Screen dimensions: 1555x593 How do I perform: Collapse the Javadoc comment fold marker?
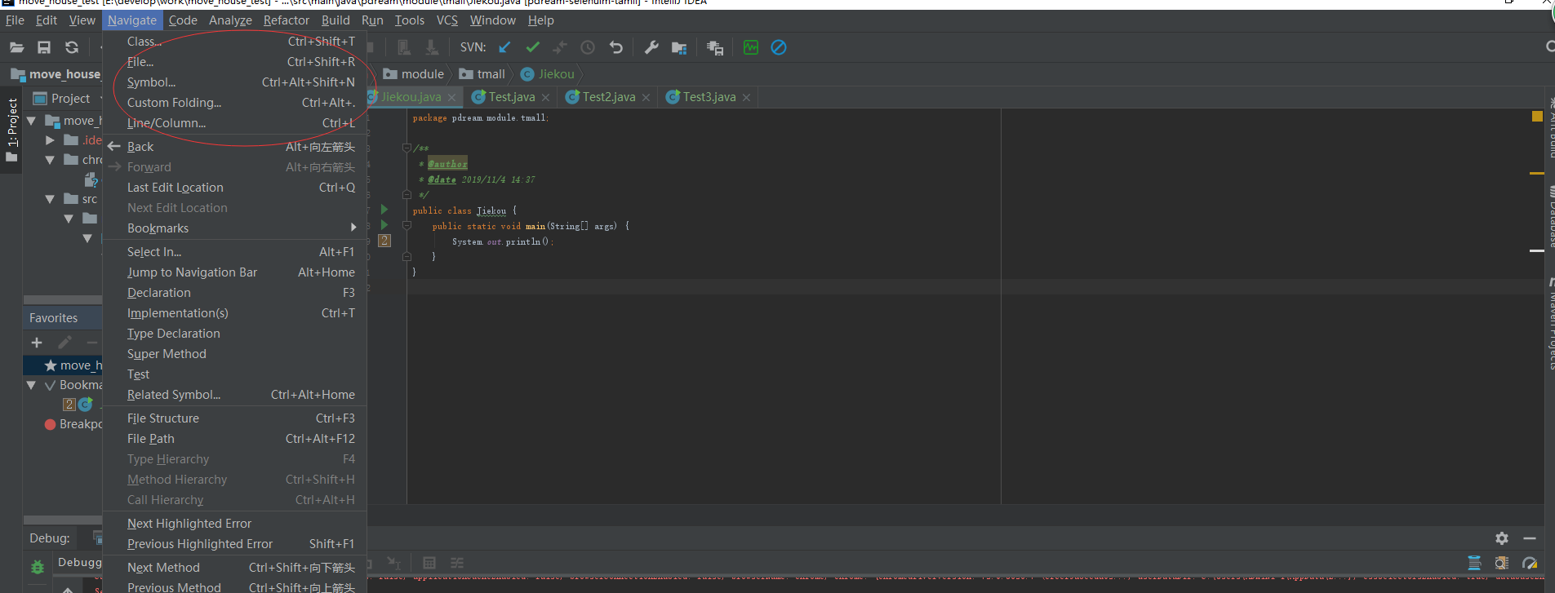pyautogui.click(x=407, y=148)
